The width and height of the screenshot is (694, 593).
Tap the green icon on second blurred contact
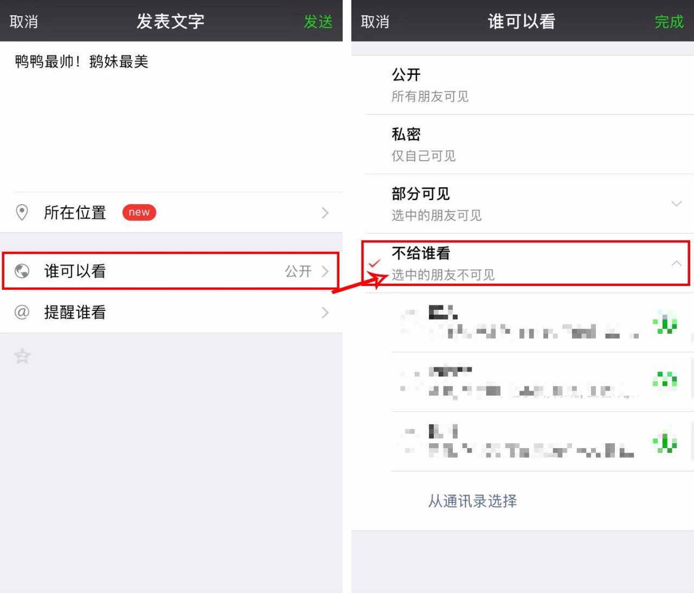665,381
